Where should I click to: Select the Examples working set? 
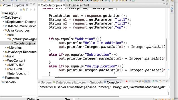click(12, 78)
